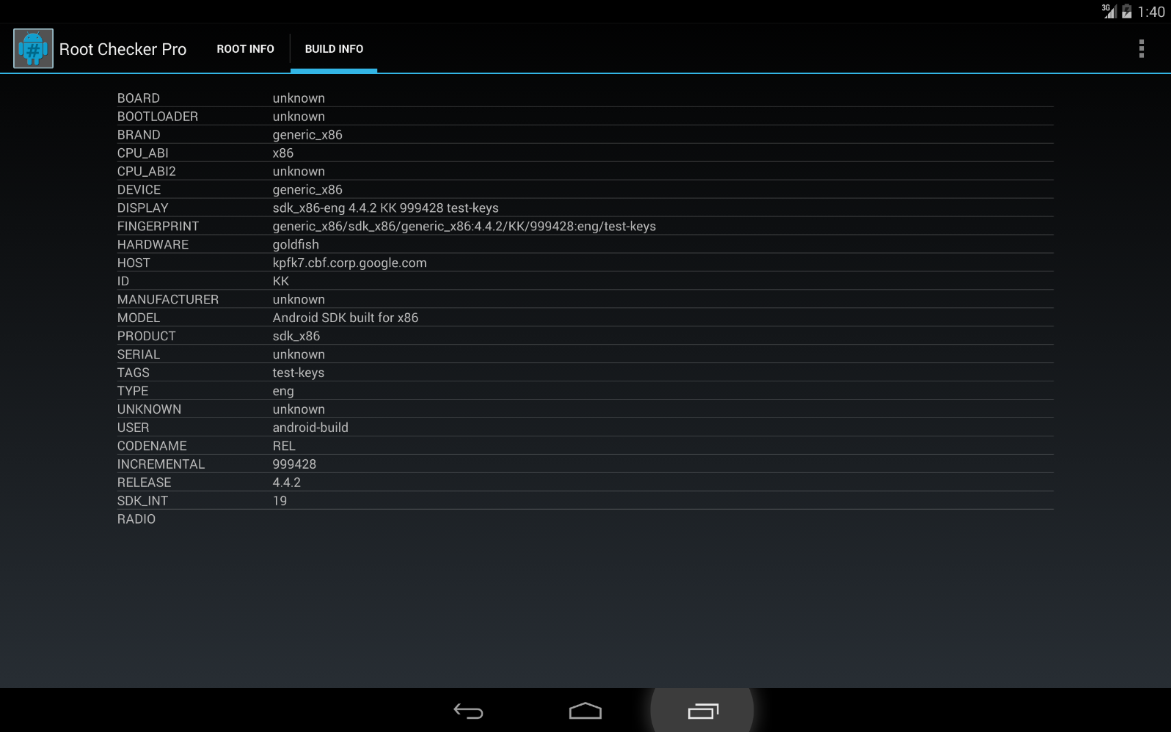Tap the host value kpfk7.cbf.corp.google.com

click(350, 263)
